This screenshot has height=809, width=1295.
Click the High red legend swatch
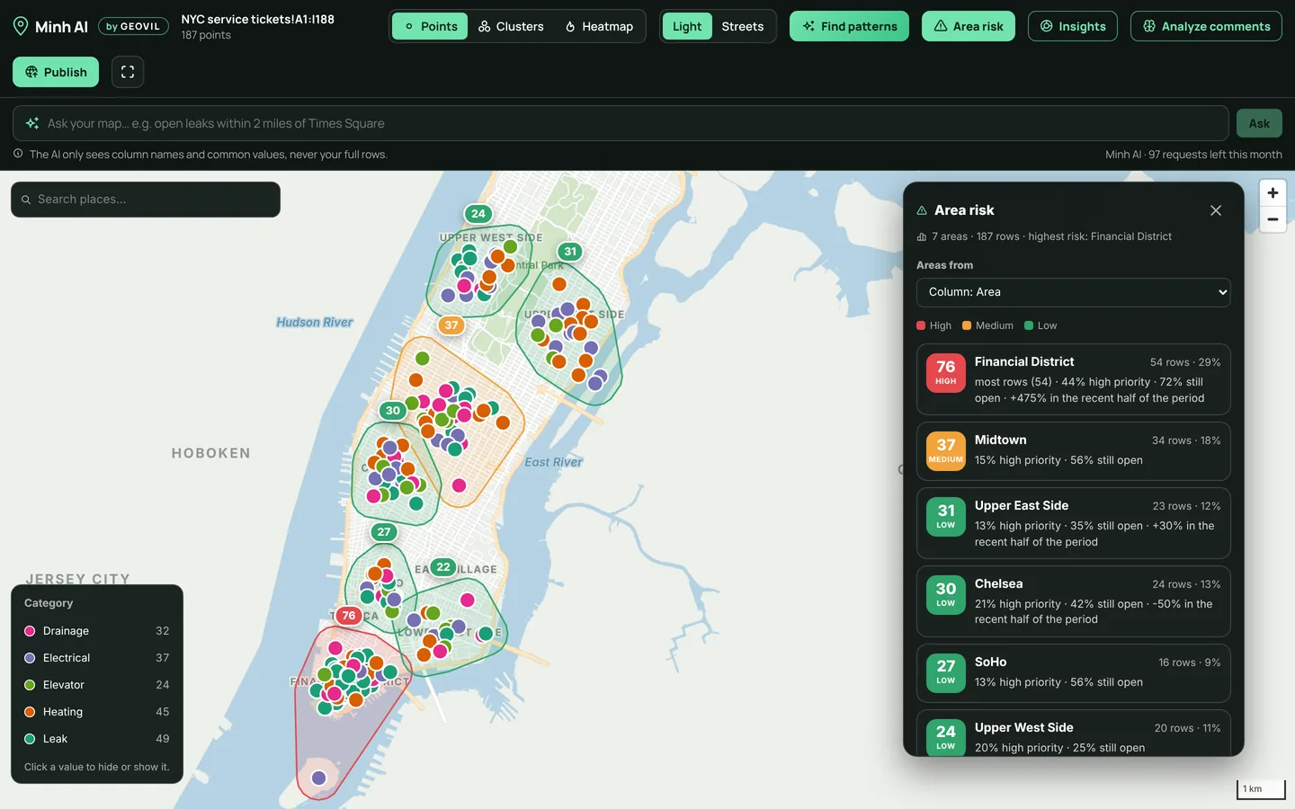pyautogui.click(x=921, y=325)
